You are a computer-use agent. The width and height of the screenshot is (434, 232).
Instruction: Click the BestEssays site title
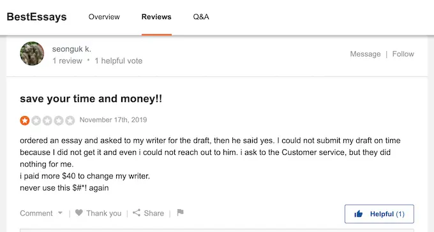pos(36,17)
